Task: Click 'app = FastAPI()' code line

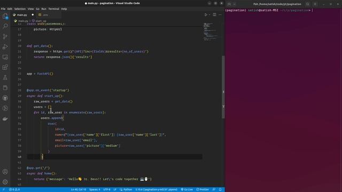Action: click(x=40, y=74)
